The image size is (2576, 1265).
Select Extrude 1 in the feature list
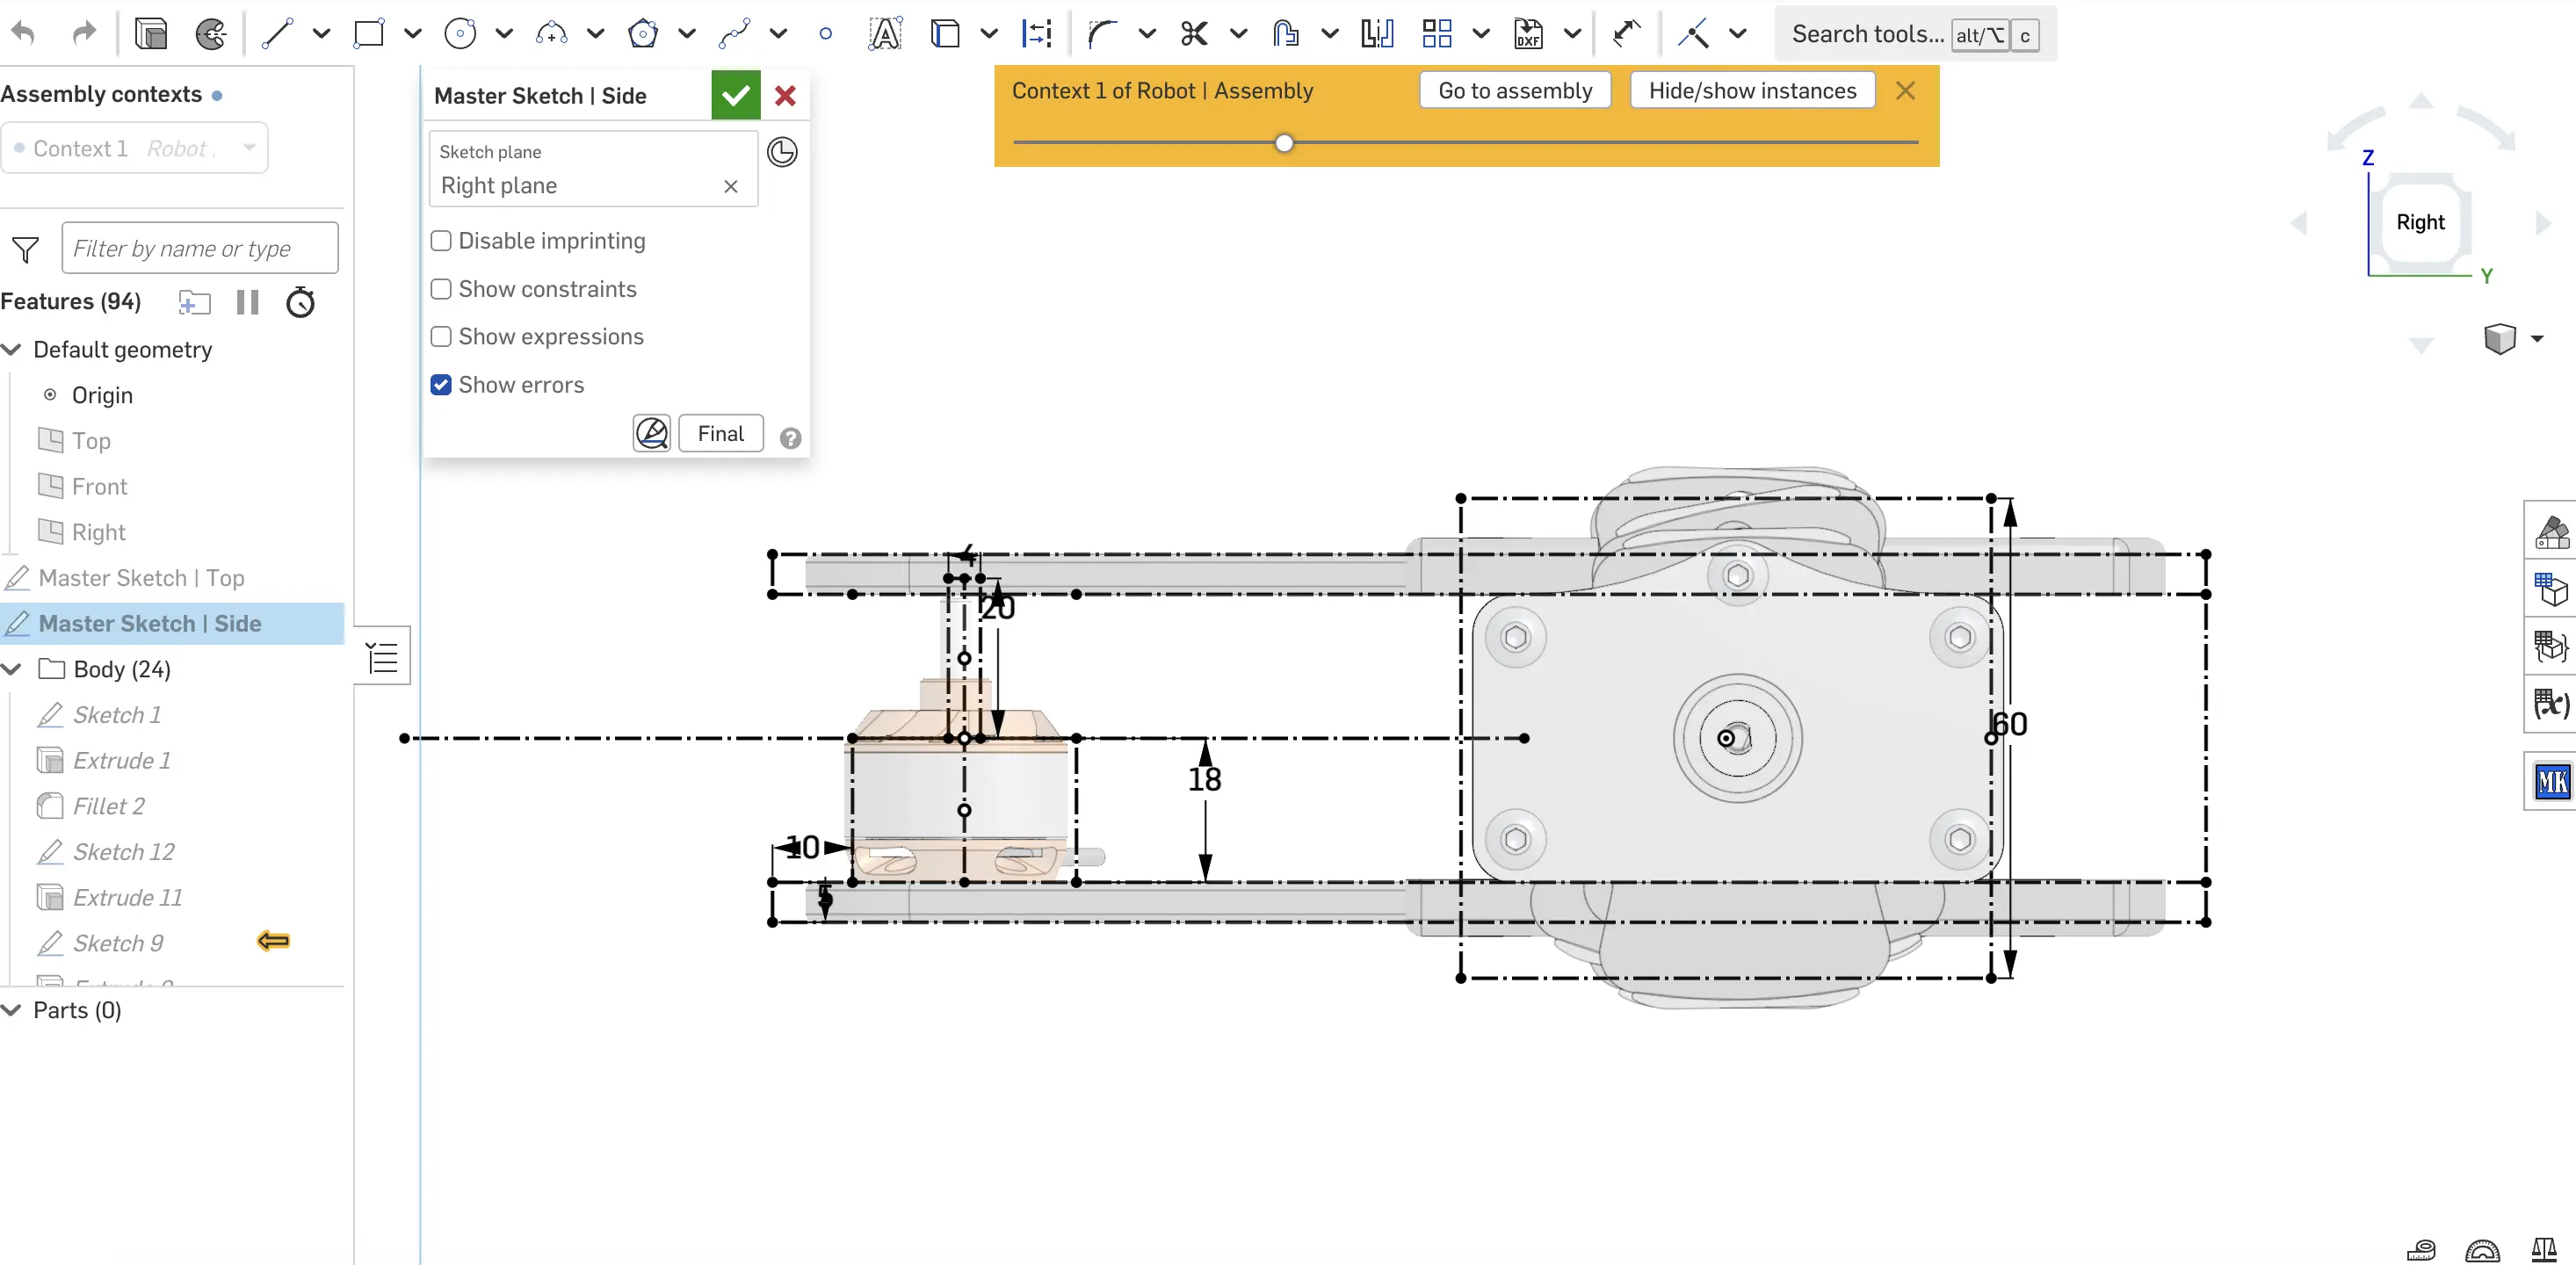point(121,761)
